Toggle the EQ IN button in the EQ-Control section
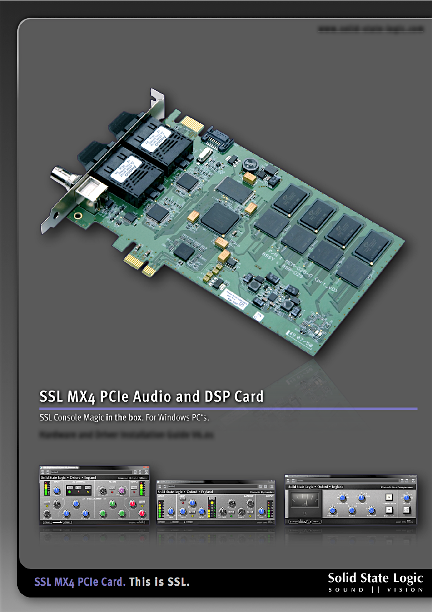 [x=70, y=488]
